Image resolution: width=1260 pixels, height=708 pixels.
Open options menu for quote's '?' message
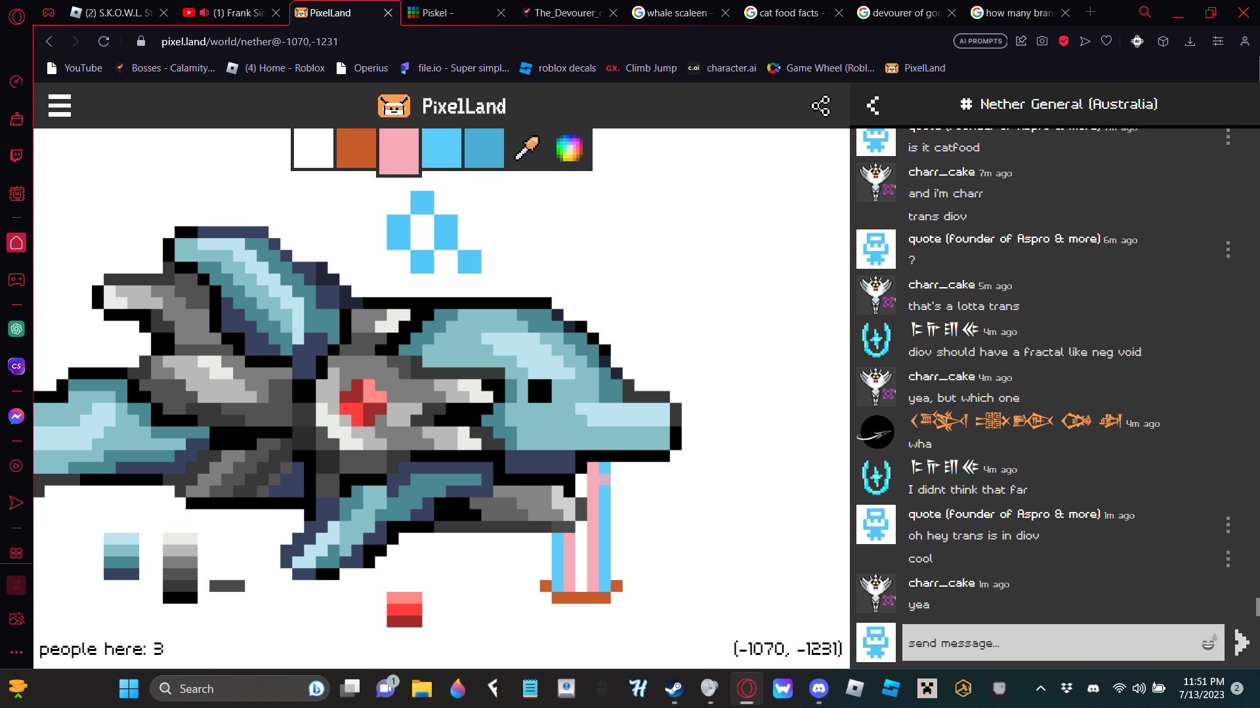[1228, 249]
